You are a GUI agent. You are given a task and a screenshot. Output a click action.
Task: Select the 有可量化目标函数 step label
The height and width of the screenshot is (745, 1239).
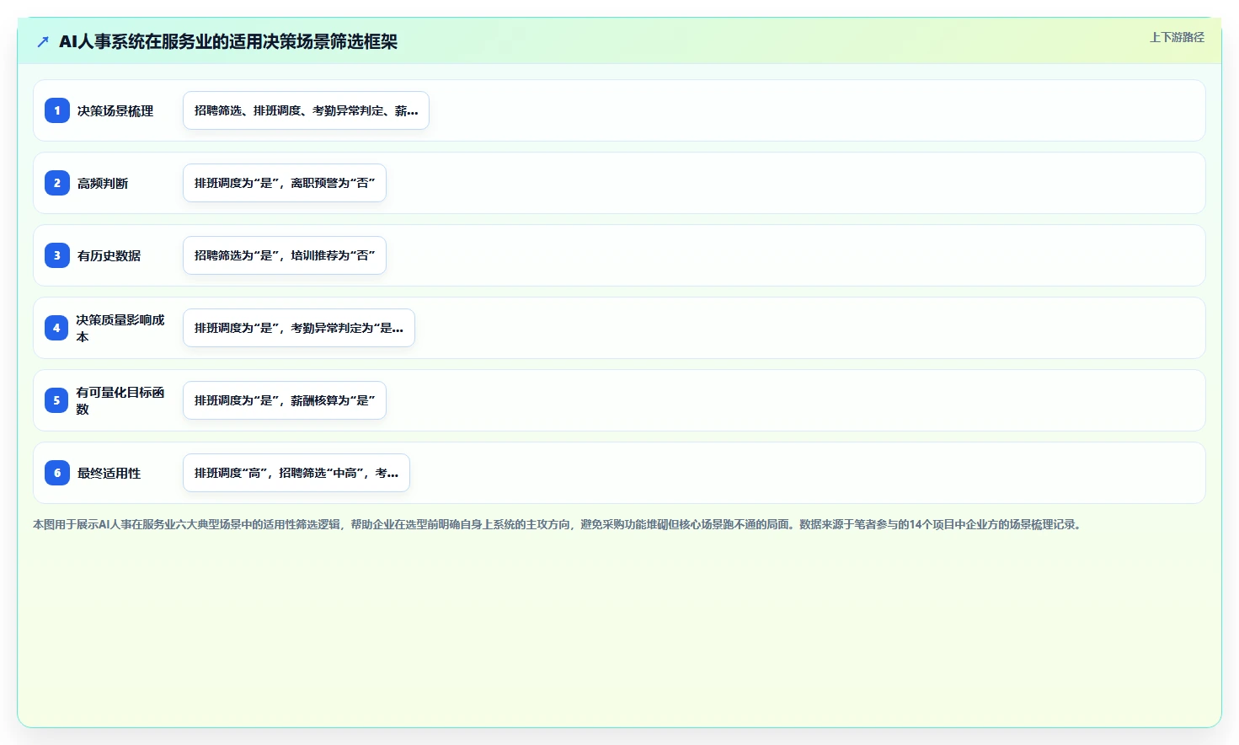tap(120, 400)
